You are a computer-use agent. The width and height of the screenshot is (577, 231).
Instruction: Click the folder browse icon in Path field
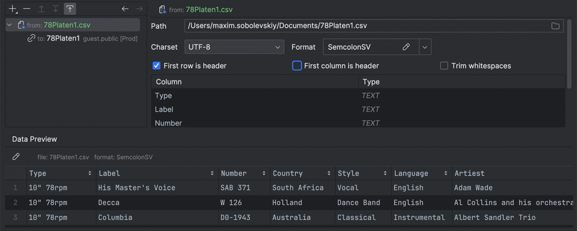tap(555, 26)
